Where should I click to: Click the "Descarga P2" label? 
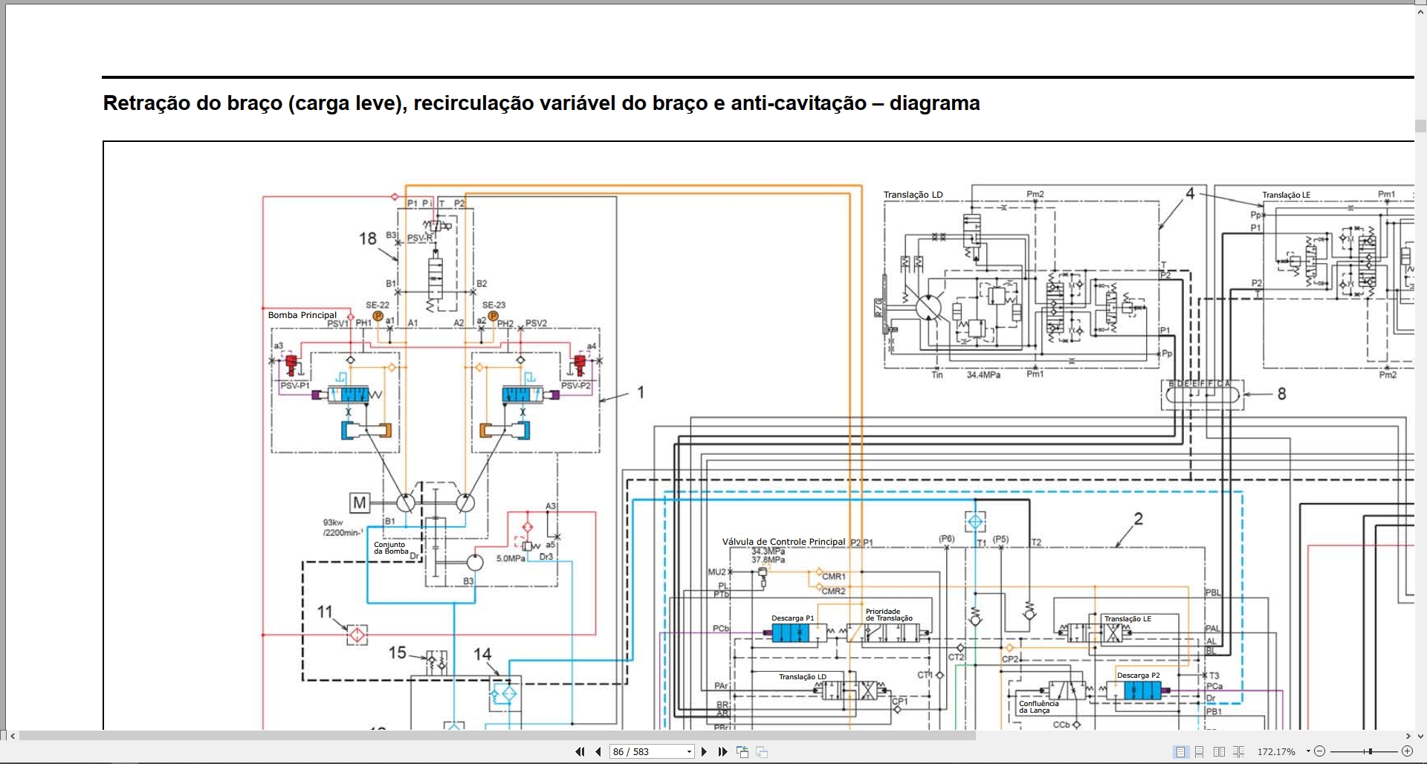[x=1138, y=676]
